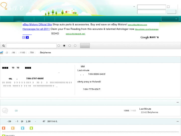Open the post containing !186-2797-0608!
The width and height of the screenshot is (181, 136).
click(26, 78)
